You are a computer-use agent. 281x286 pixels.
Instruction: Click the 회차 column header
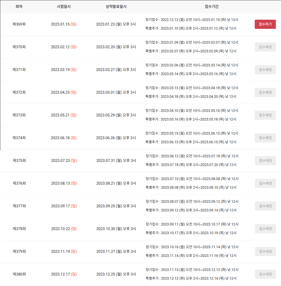click(x=19, y=7)
